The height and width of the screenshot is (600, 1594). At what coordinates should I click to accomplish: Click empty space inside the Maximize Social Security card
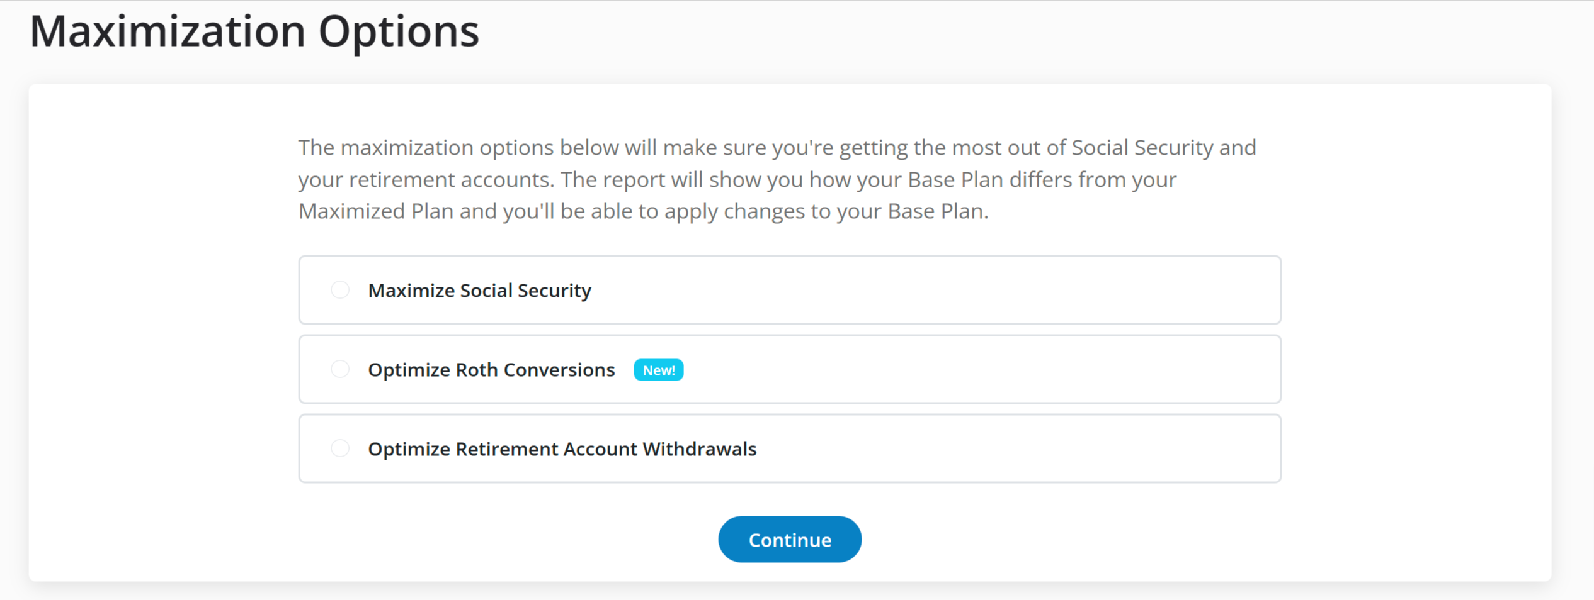click(945, 290)
